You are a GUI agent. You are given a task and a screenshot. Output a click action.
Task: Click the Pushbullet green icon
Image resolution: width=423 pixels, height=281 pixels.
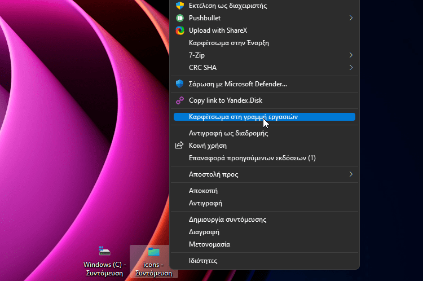pos(180,18)
